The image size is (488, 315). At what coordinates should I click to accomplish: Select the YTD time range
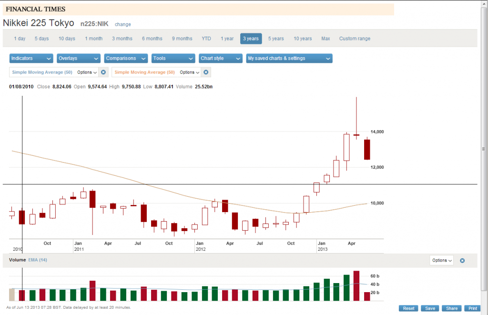click(x=206, y=39)
